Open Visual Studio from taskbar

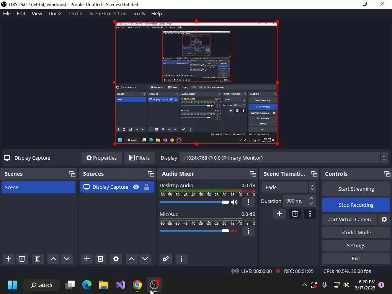coord(121,285)
